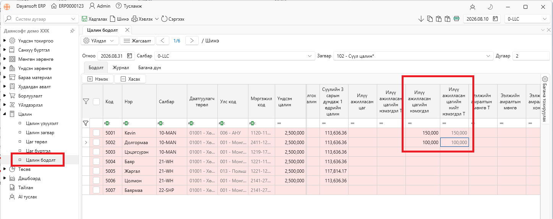Open AI туслах in sidebar
This screenshot has width=553, height=219.
pos(28,197)
